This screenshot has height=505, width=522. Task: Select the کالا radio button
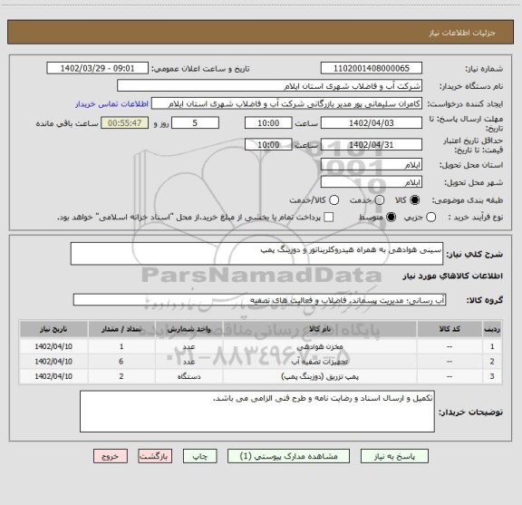point(415,200)
